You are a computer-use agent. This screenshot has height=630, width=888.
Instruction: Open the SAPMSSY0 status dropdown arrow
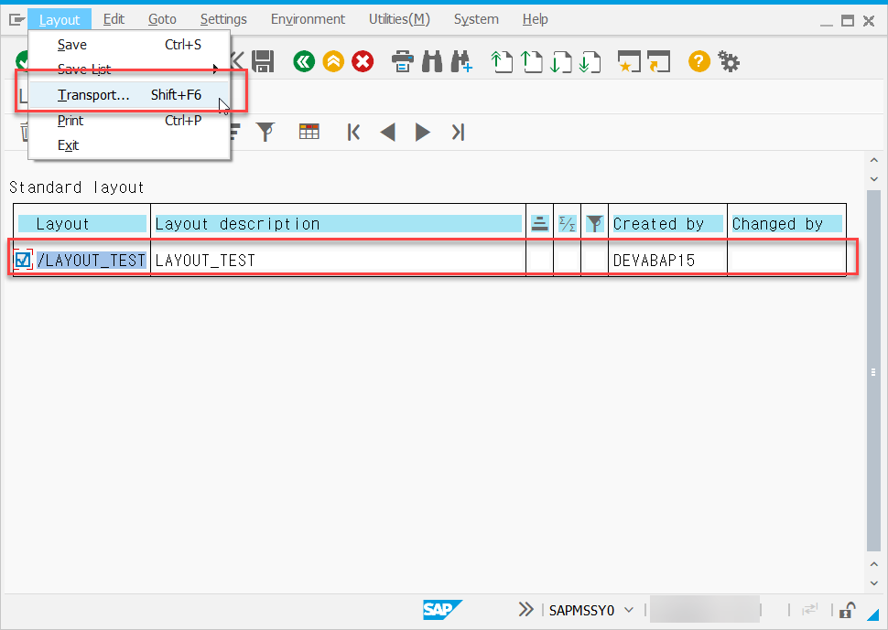(629, 610)
